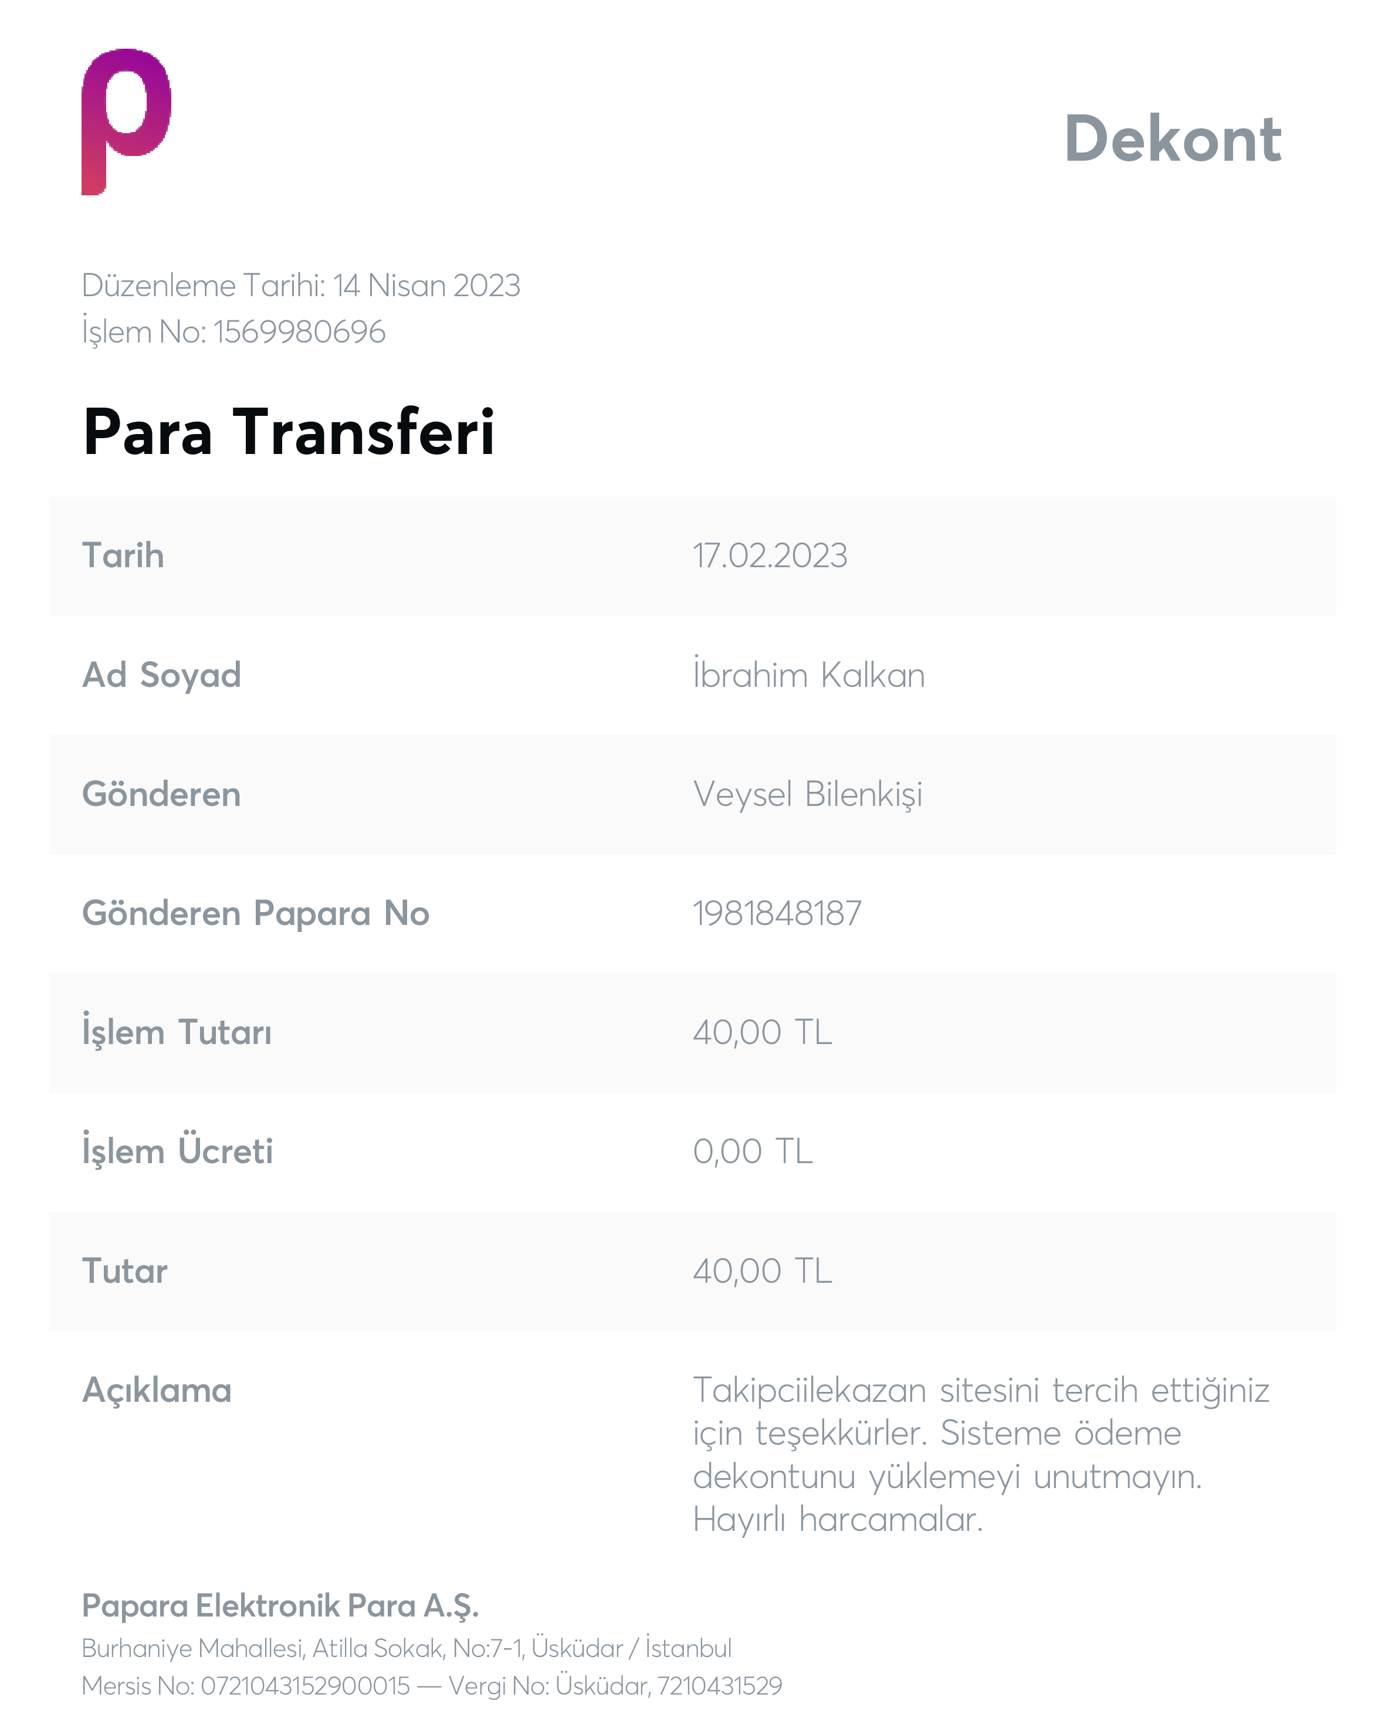The image size is (1385, 1735).
Task: Select Papara number 1981848187
Action: pyautogui.click(x=777, y=913)
